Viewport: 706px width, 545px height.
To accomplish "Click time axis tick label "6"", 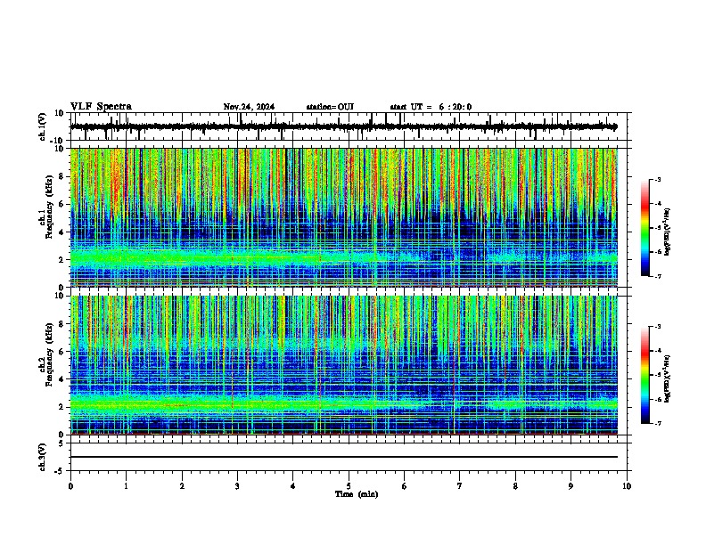I will click(x=405, y=486).
